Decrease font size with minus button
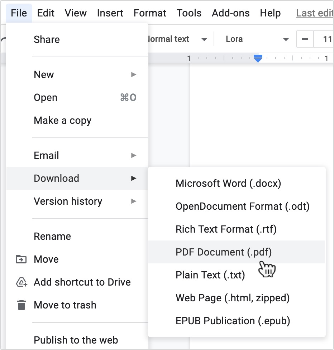The image size is (334, 350). pyautogui.click(x=305, y=39)
